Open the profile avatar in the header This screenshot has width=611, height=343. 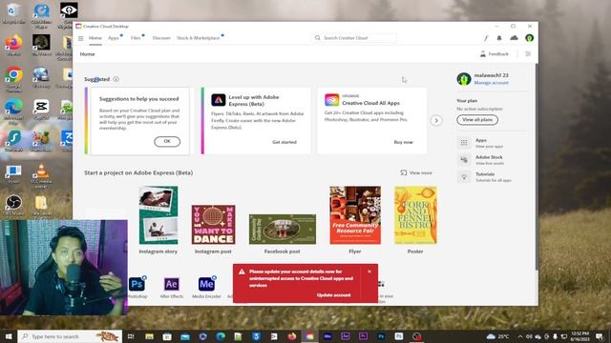tap(529, 38)
